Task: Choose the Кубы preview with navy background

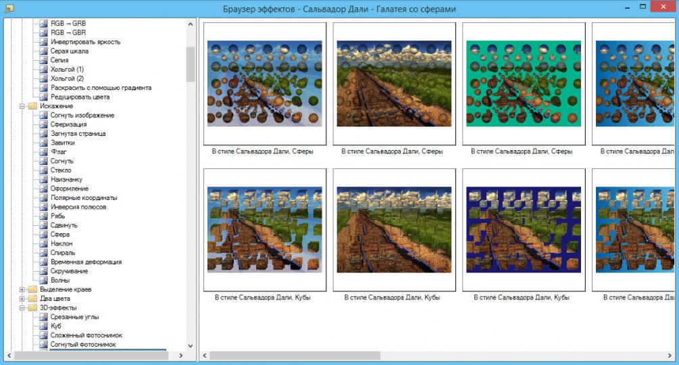Action: [x=524, y=230]
